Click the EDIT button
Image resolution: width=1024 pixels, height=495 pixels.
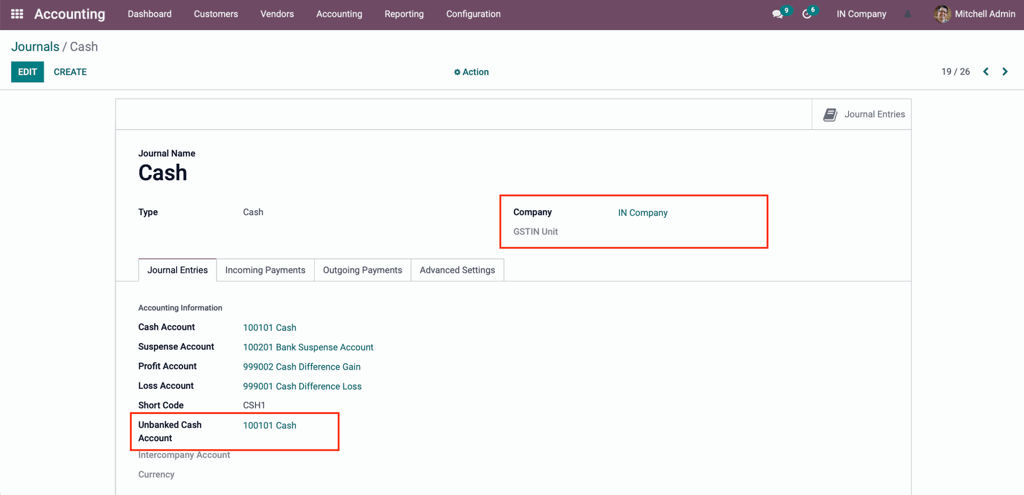point(27,72)
